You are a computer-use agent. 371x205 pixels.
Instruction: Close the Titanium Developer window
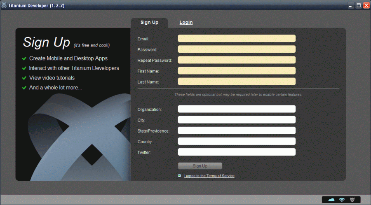(366, 6)
